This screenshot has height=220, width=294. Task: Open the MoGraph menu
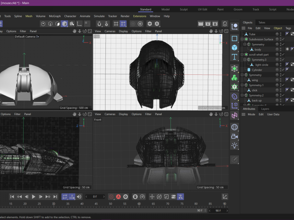click(x=55, y=16)
